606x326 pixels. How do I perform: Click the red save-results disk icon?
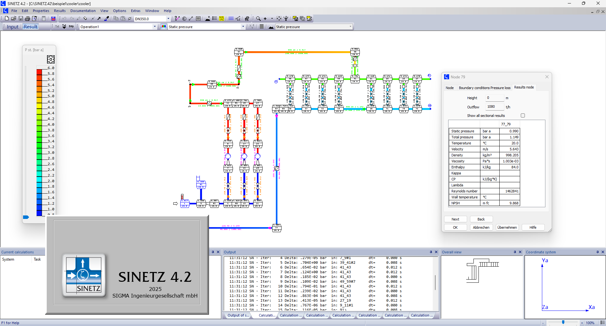[53, 19]
